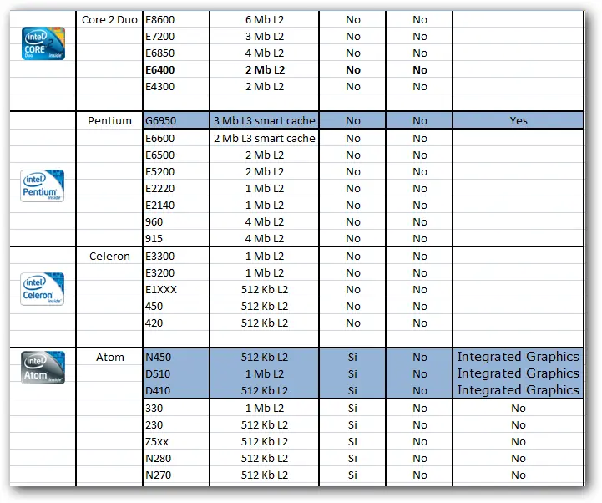
Task: Click '1 Mb L2' in D510 row
Action: (265, 373)
